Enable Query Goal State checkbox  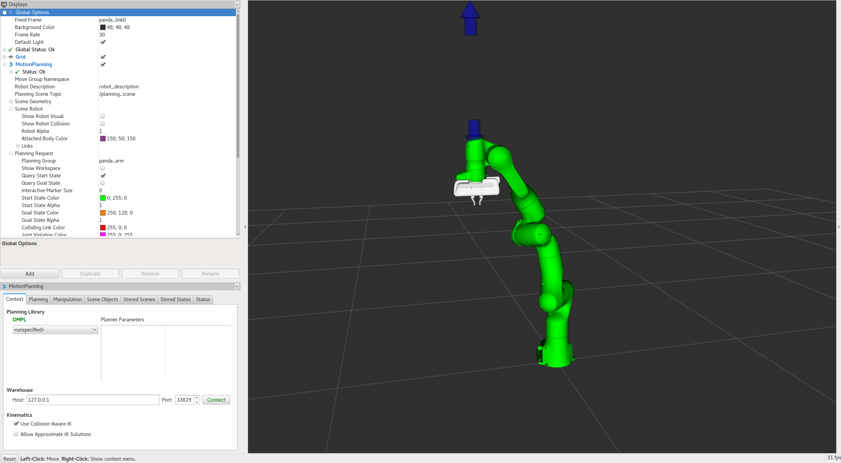click(103, 183)
